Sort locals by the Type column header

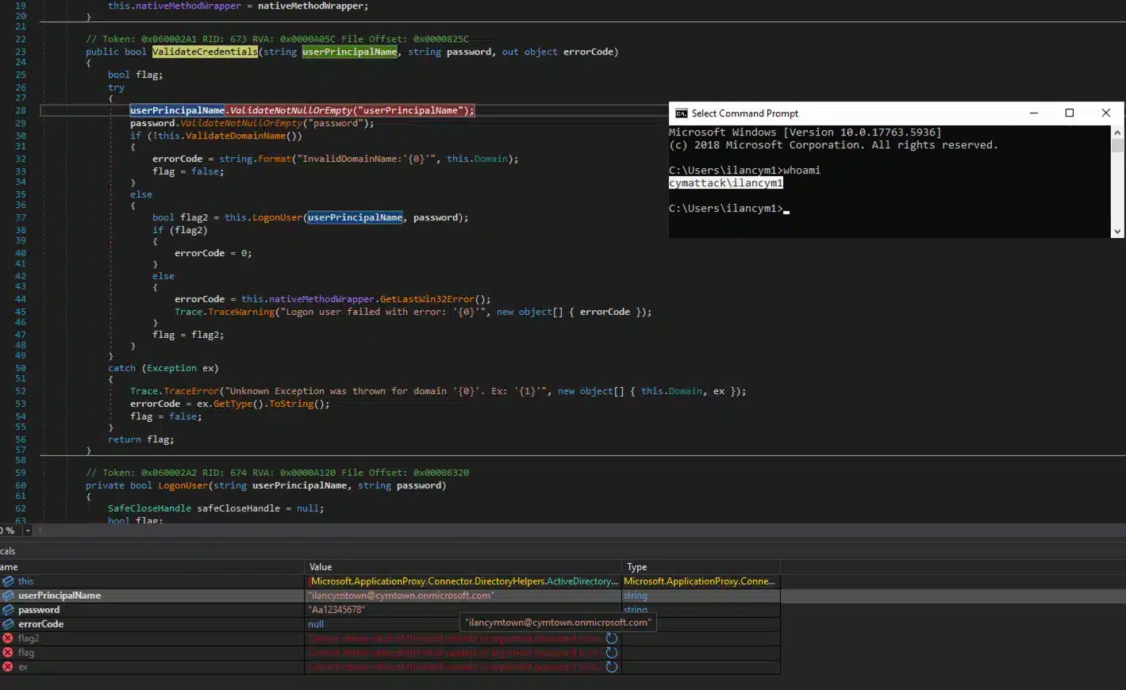point(701,567)
